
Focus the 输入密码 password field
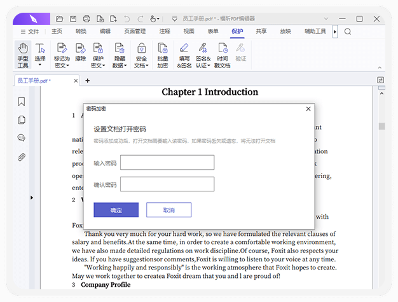point(167,162)
